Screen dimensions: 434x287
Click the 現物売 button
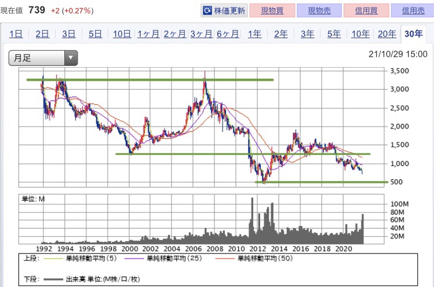tap(319, 10)
